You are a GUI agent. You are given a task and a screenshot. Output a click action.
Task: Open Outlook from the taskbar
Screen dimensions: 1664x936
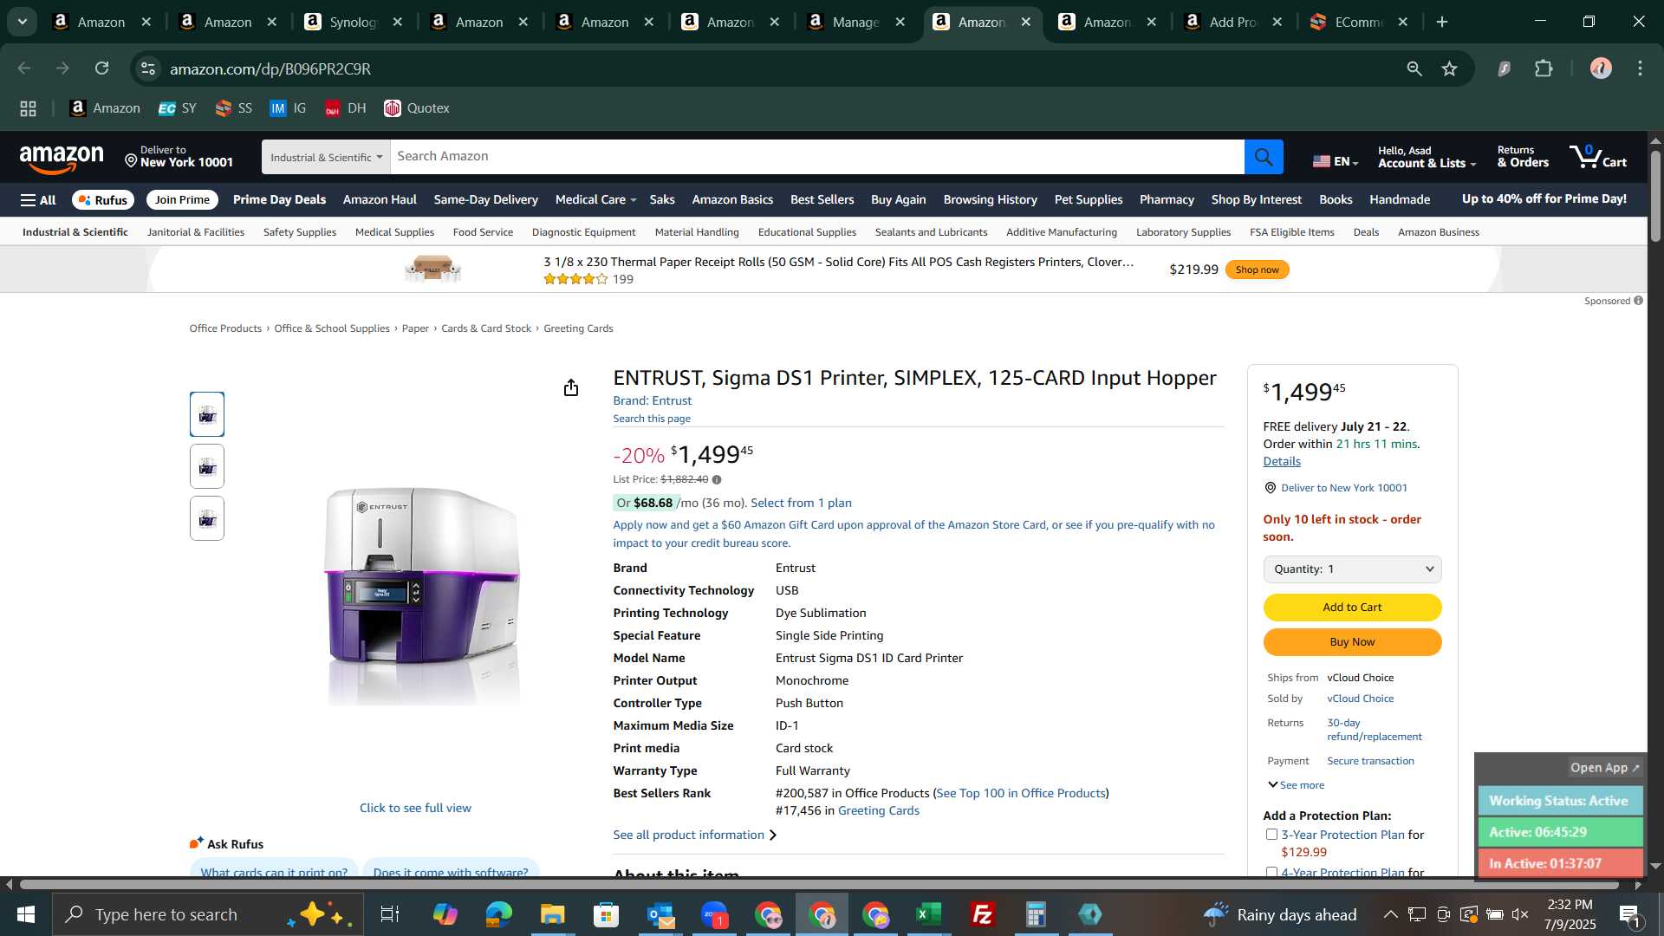(660, 914)
